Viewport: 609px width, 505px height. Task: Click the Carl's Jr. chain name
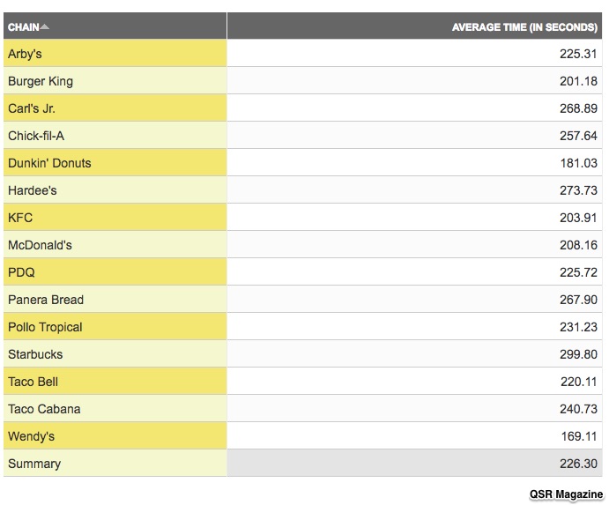[32, 108]
